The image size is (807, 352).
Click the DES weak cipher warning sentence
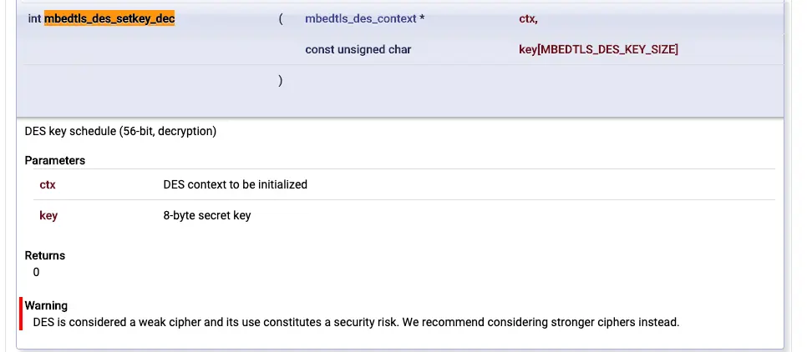pyautogui.click(x=356, y=323)
